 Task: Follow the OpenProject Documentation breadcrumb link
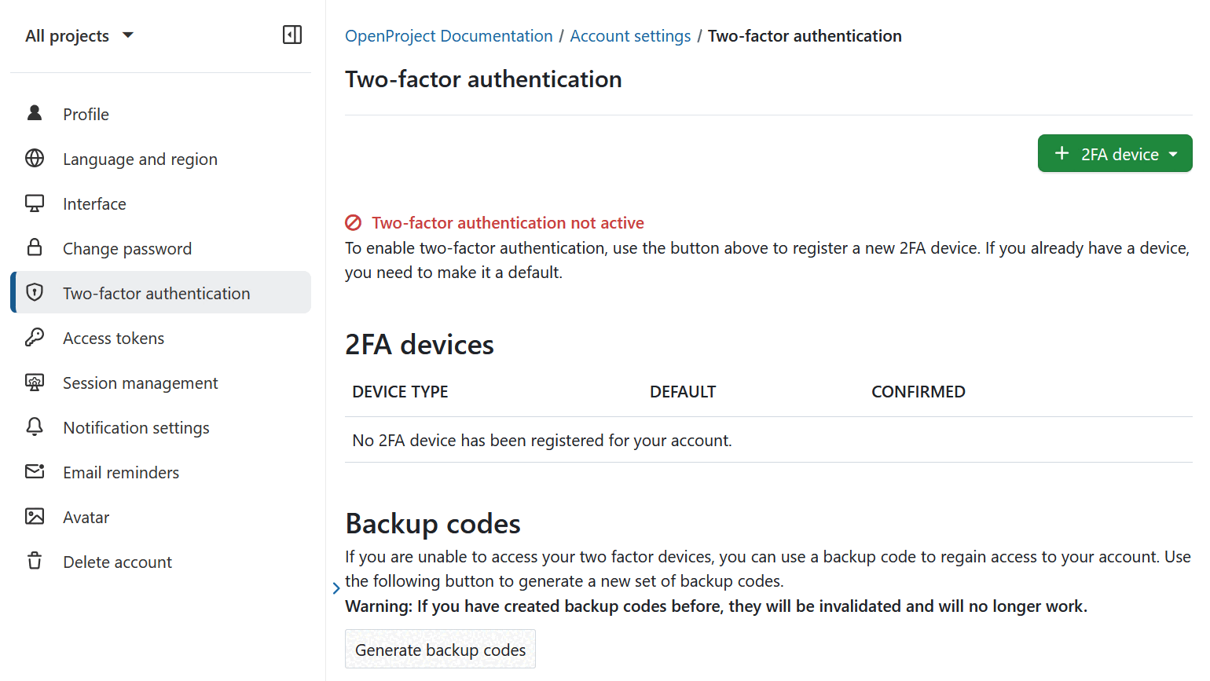(x=449, y=36)
